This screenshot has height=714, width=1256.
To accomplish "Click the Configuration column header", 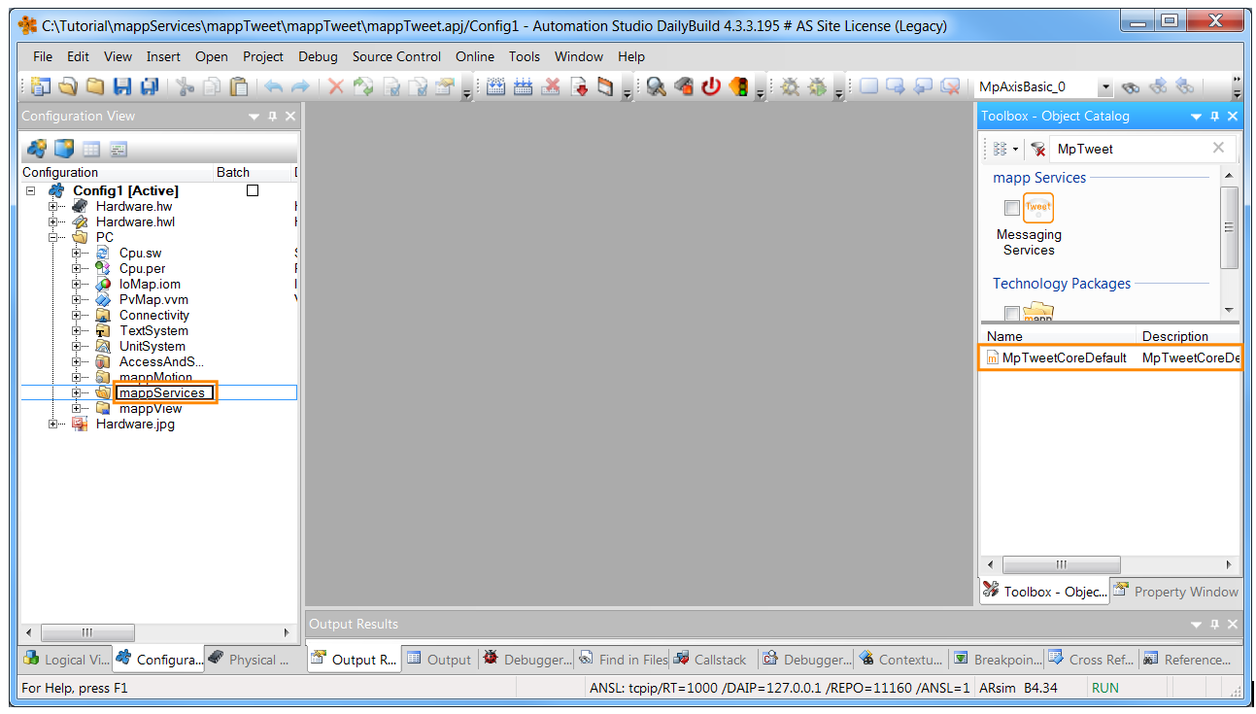I will pos(117,172).
